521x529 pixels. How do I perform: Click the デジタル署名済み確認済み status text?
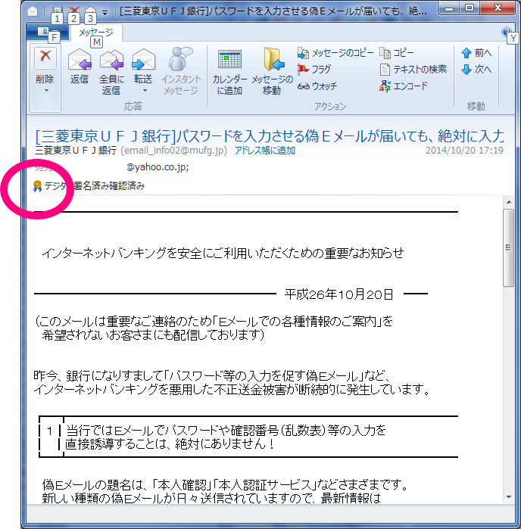click(x=95, y=186)
